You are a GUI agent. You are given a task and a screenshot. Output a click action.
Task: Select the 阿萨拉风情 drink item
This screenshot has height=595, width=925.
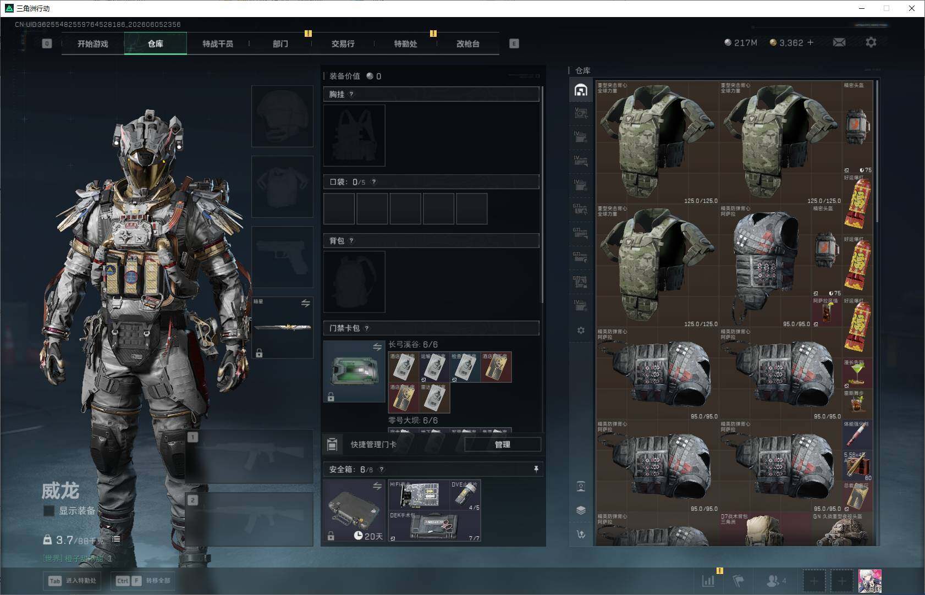827,312
